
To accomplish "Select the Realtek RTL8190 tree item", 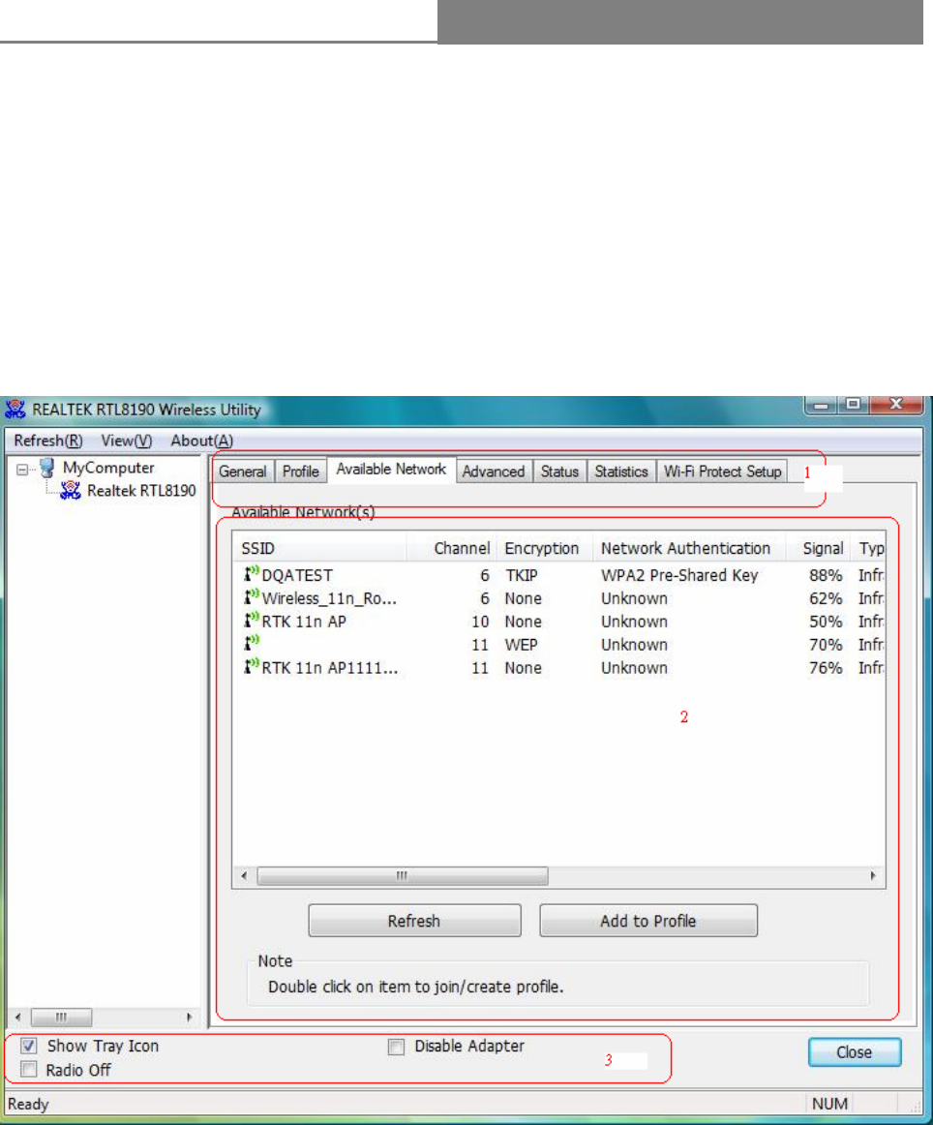I will (x=141, y=491).
